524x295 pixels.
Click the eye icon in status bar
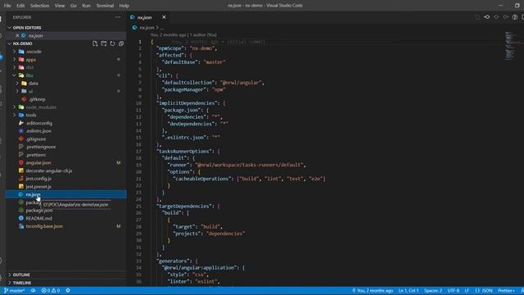coord(33,291)
